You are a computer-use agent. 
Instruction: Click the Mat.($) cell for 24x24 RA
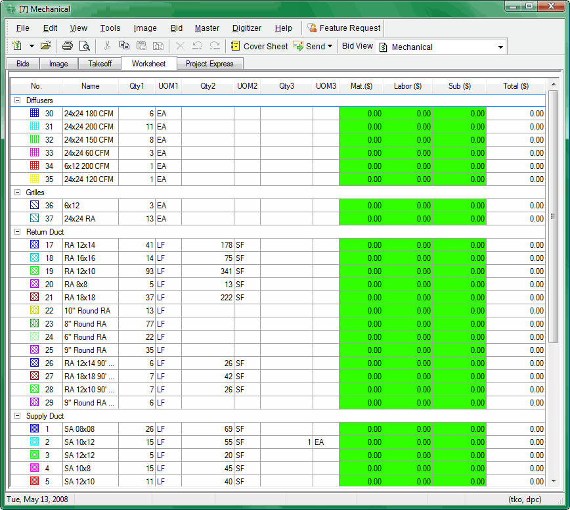pos(361,219)
